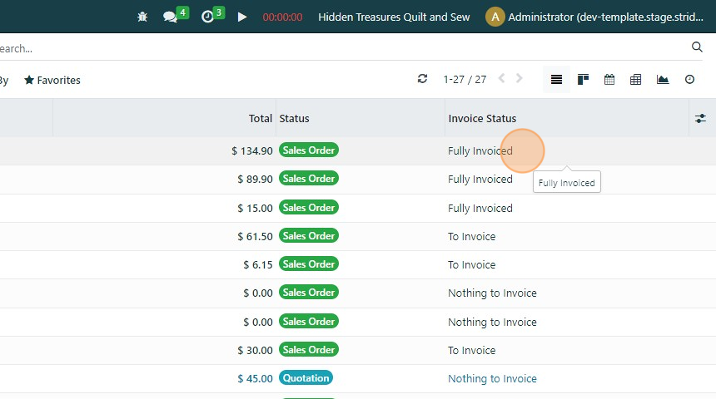Screen dimensions: 716x399
Task: Switch to list view
Action: tap(556, 79)
